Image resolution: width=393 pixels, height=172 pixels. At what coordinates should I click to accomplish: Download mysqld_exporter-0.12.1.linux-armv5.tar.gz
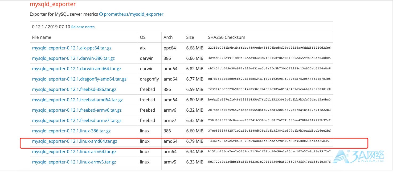[x=74, y=162]
